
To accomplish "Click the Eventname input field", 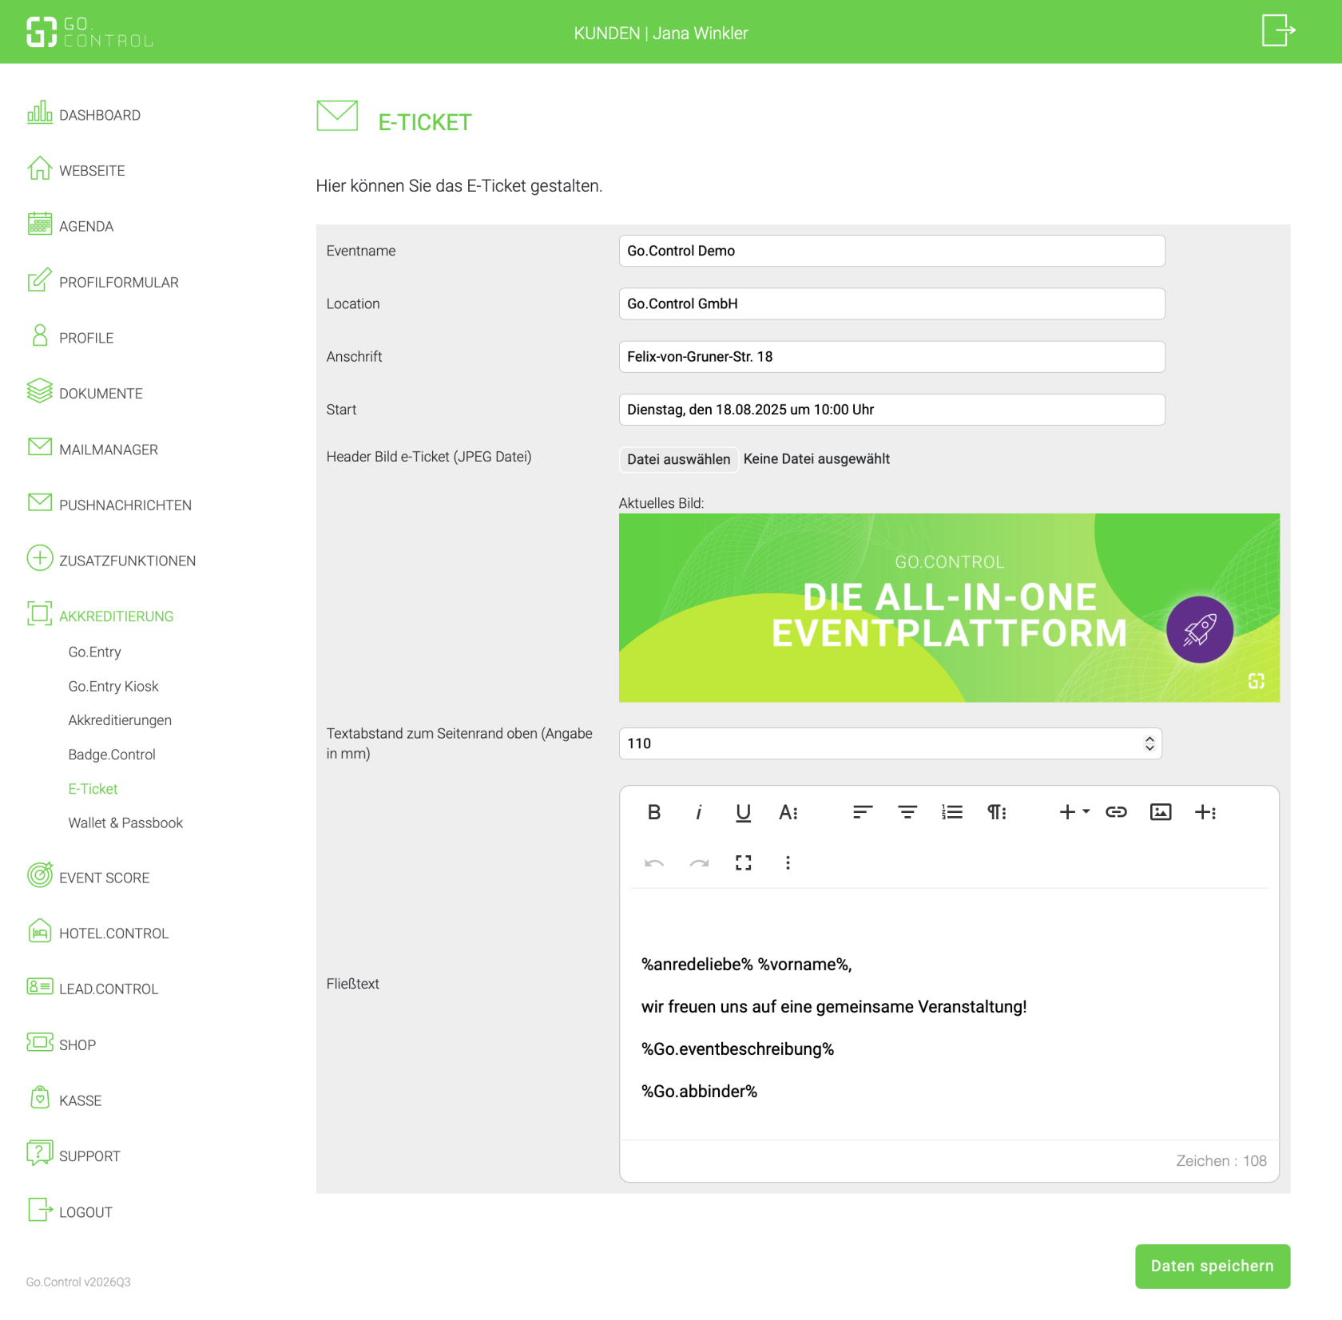I will coord(891,251).
